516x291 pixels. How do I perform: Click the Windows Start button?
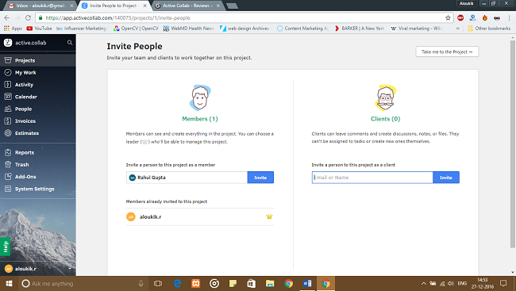(x=9, y=283)
